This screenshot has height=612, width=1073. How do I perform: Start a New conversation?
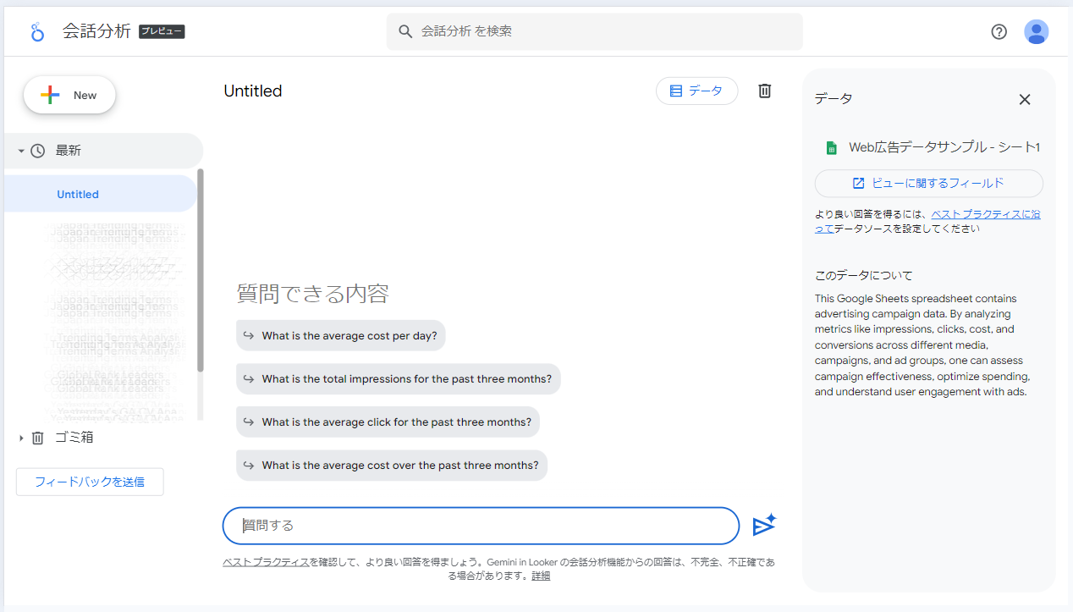click(x=69, y=95)
